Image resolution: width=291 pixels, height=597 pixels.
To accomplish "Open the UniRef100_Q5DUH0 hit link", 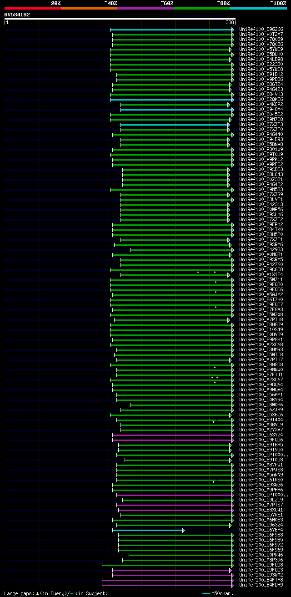I will (x=261, y=55).
